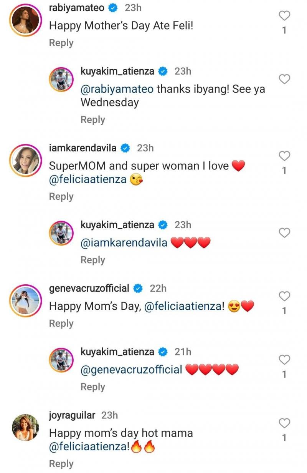Open the @genevacruzofficial mention link
Screen dimensions: 307x473
coord(131,370)
